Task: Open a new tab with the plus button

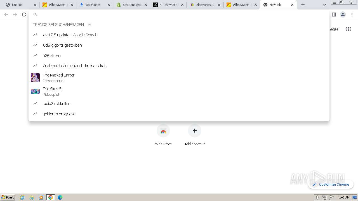Action: point(303,5)
